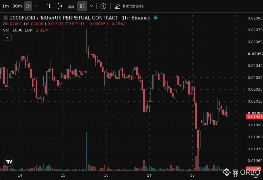Click the −0.00005 (−0.25%) change value
Screen dimensions: 263x180
click(106, 24)
